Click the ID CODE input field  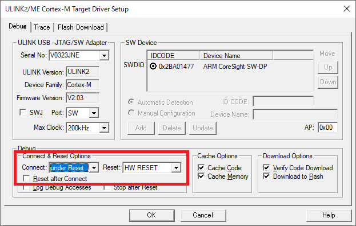click(283, 101)
